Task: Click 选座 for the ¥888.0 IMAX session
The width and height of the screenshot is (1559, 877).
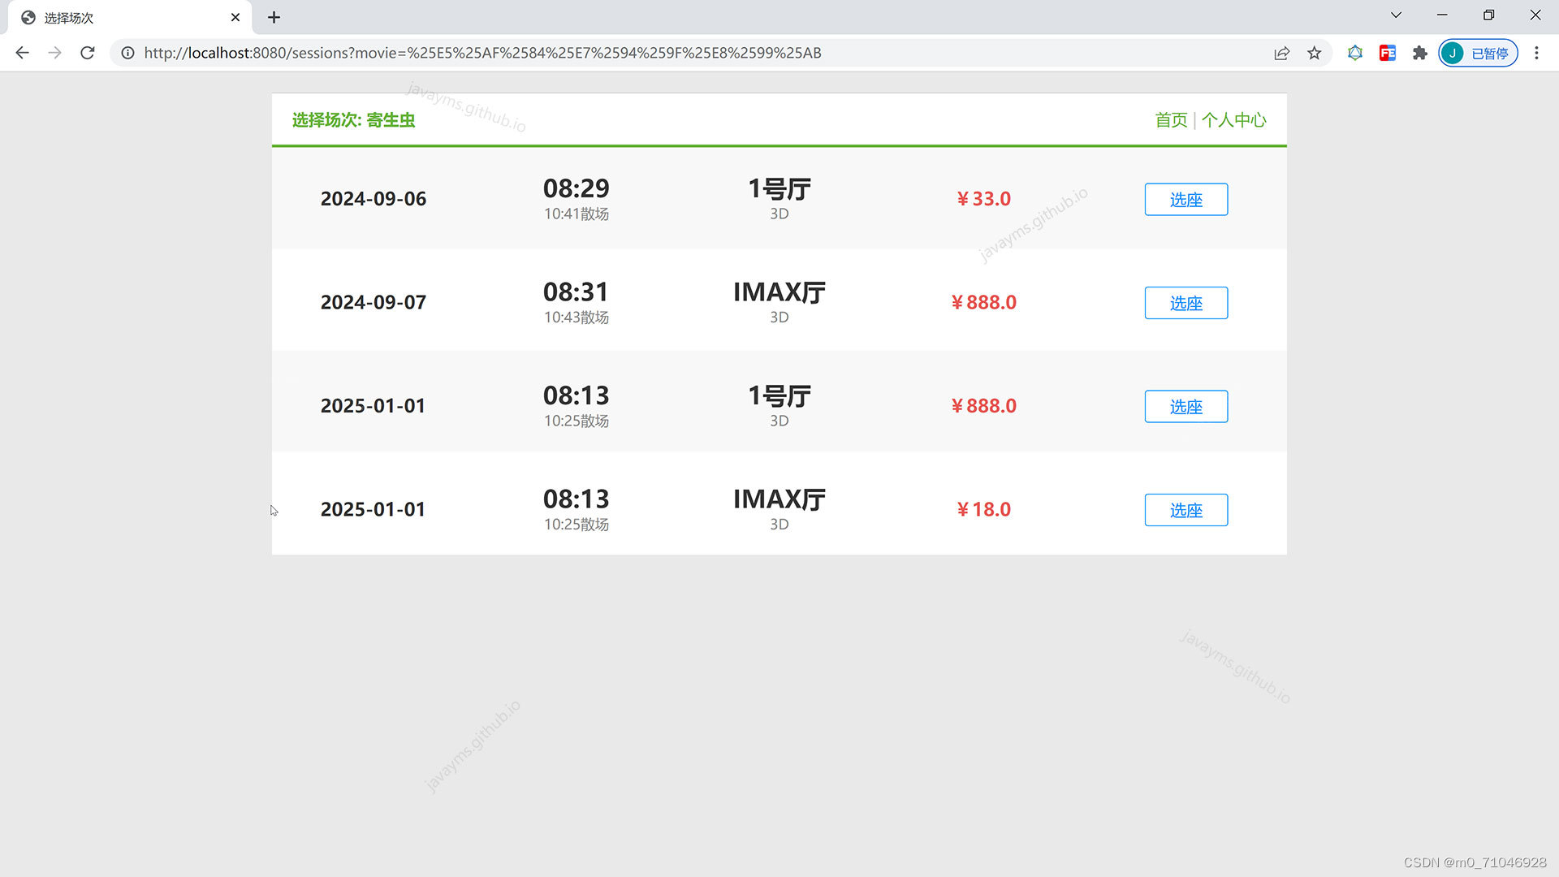Action: (1185, 303)
